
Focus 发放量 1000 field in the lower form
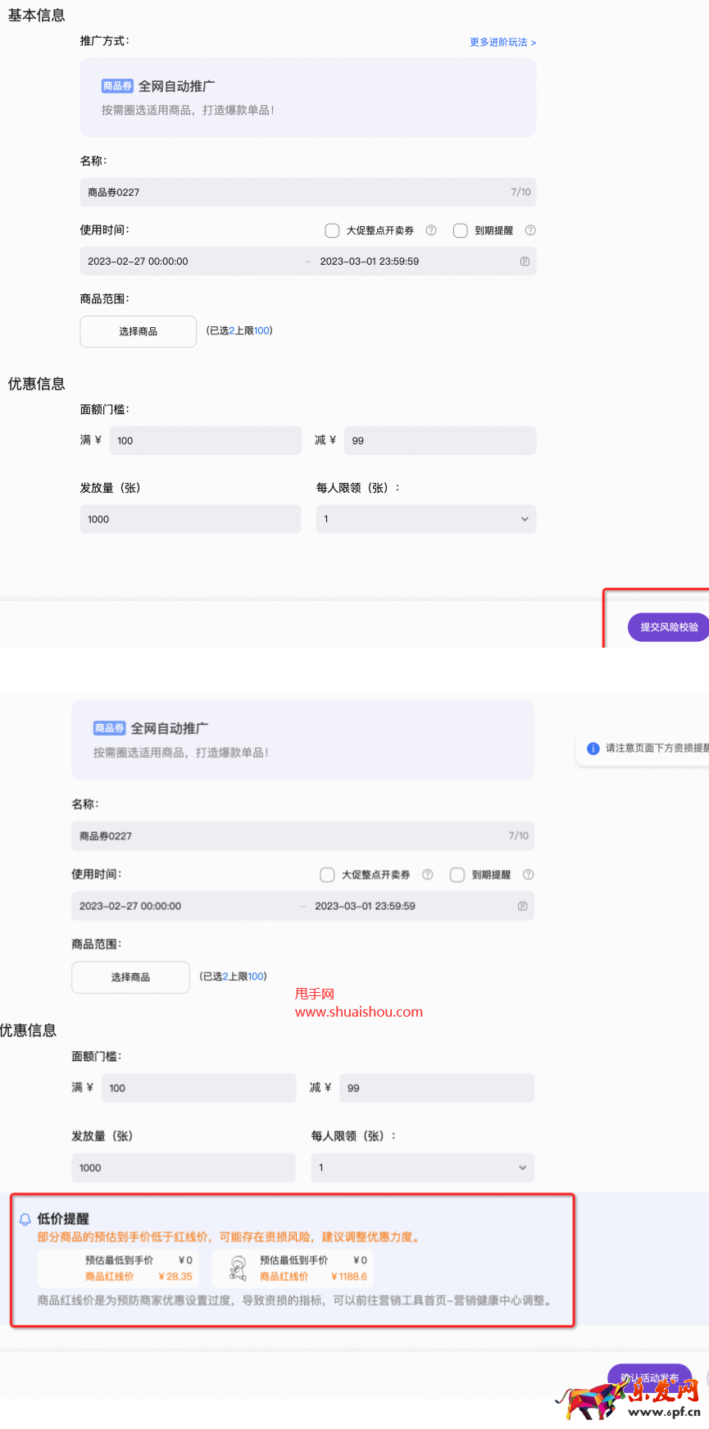tap(184, 1167)
